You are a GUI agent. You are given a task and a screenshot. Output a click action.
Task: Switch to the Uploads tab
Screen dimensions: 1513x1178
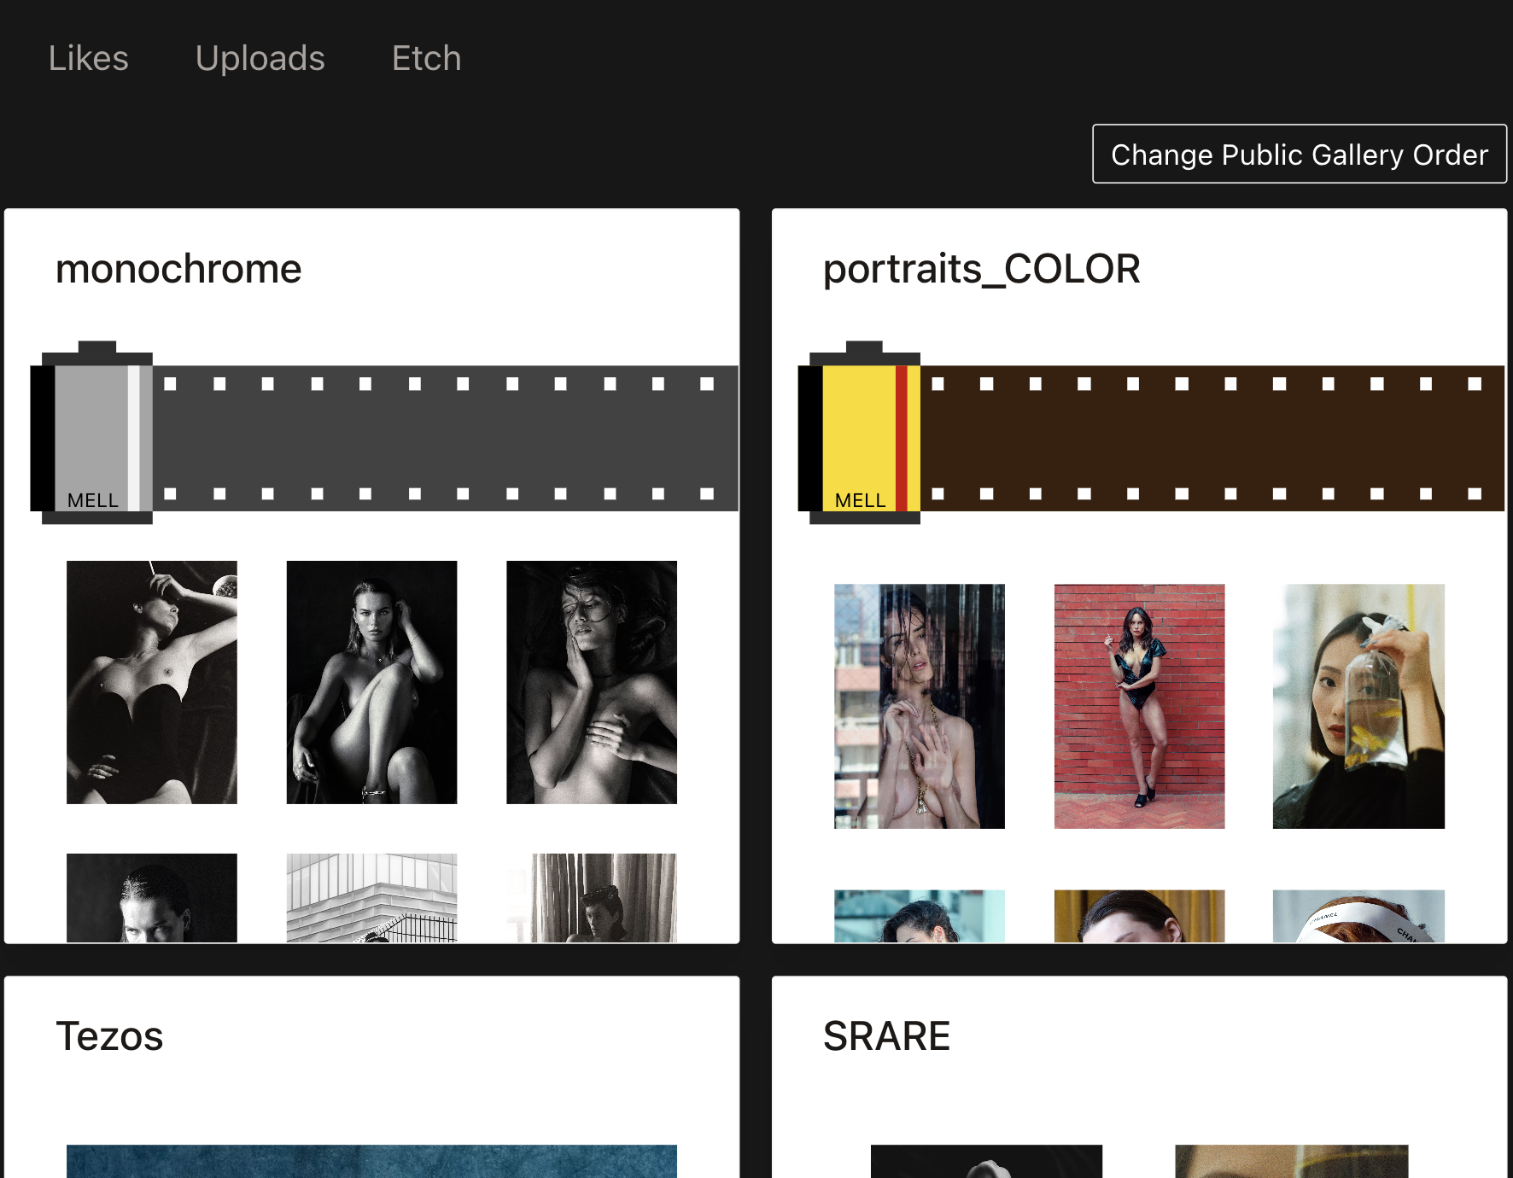pyautogui.click(x=260, y=58)
